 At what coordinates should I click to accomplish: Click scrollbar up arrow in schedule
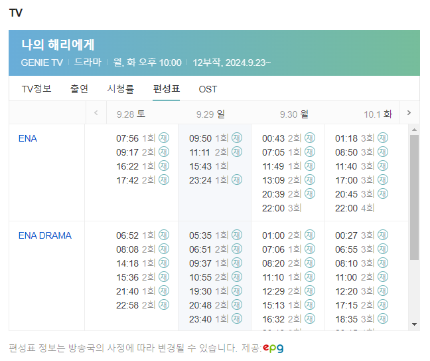coord(414,130)
